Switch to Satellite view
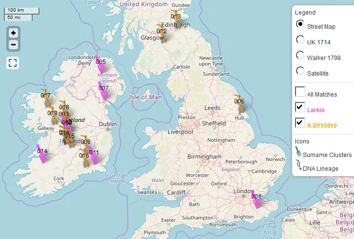The image size is (354, 239). (x=300, y=71)
